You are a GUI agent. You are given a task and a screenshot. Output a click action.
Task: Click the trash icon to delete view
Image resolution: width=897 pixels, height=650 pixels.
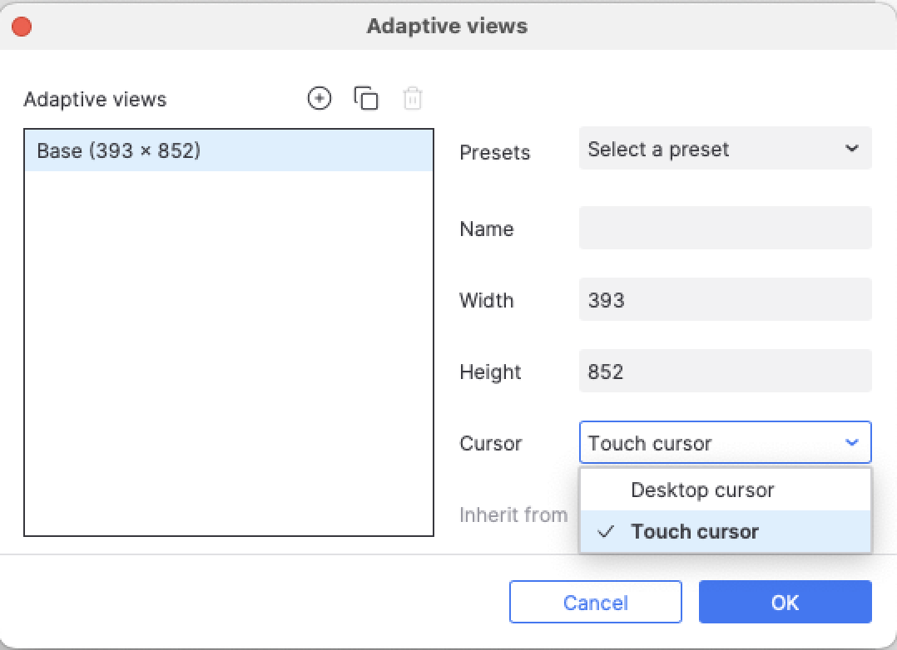tap(413, 99)
